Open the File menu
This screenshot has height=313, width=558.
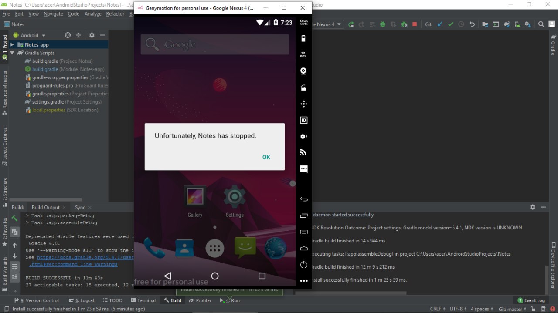(7, 14)
